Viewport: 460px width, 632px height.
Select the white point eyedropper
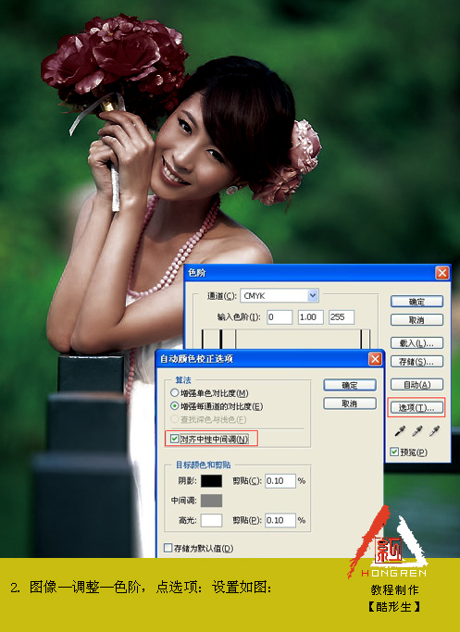[x=435, y=432]
